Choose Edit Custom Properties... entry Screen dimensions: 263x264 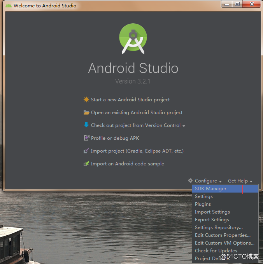[x=225, y=235]
